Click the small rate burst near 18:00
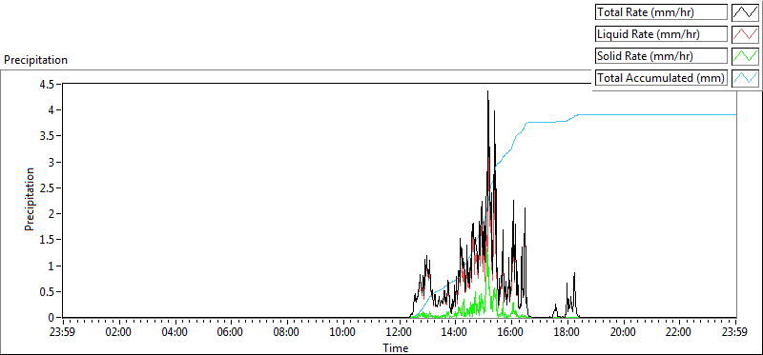This screenshot has width=763, height=355. pos(571,296)
